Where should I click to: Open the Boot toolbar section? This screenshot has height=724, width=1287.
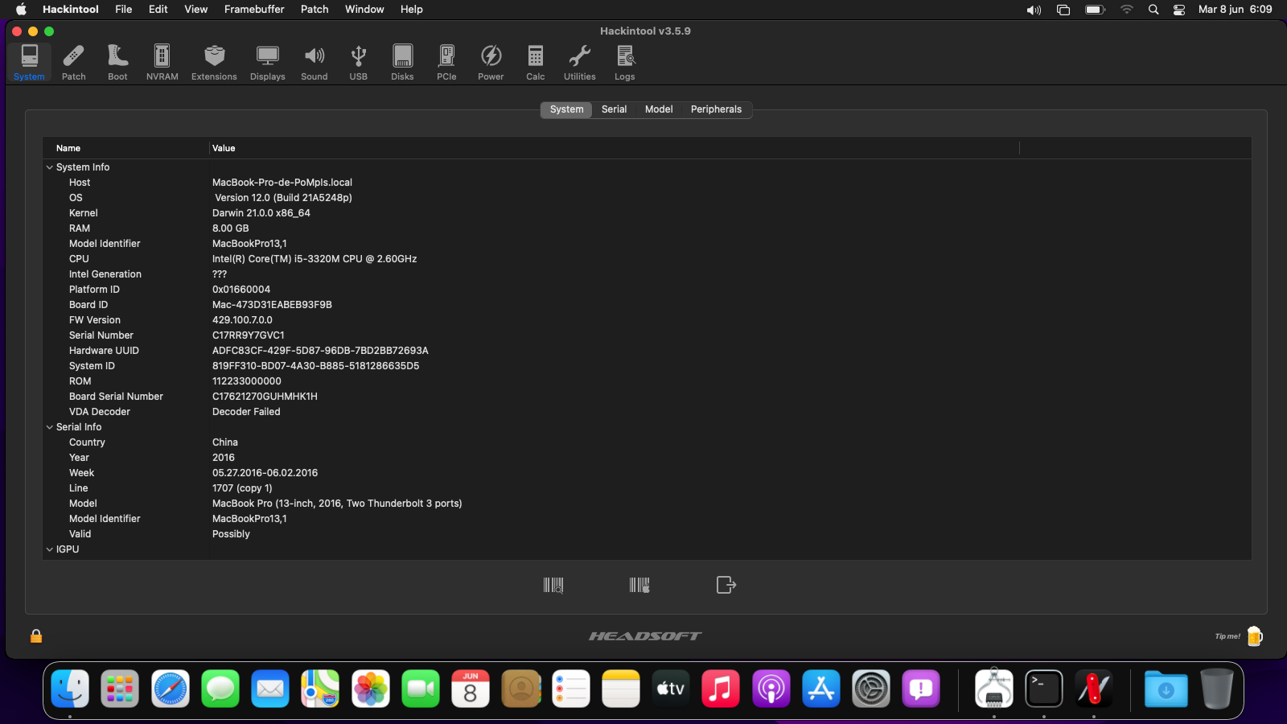coord(117,62)
